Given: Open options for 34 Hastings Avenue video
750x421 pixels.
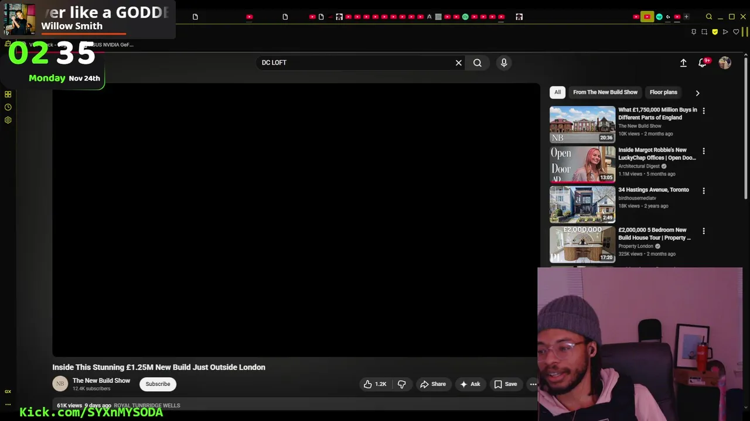Looking at the screenshot, I should coord(704,191).
